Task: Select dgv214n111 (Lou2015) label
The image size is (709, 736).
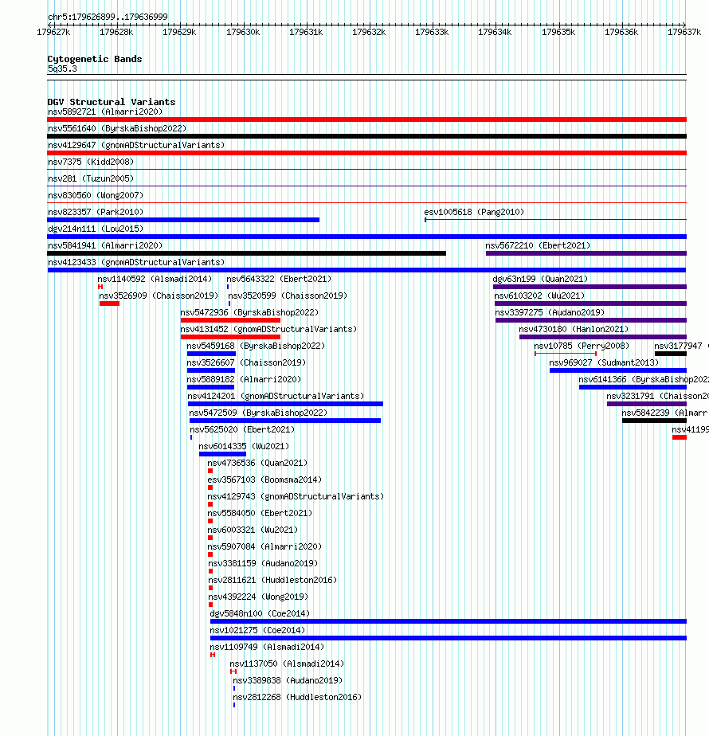Action: pos(96,229)
